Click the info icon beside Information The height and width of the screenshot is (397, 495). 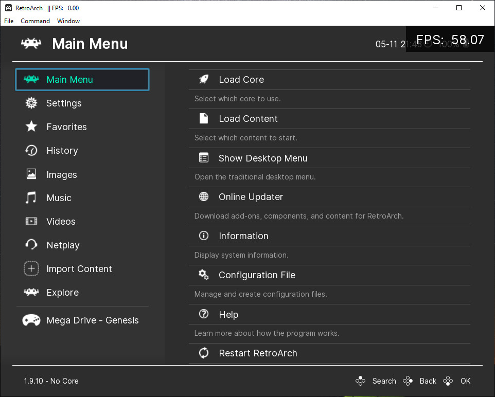tap(204, 236)
